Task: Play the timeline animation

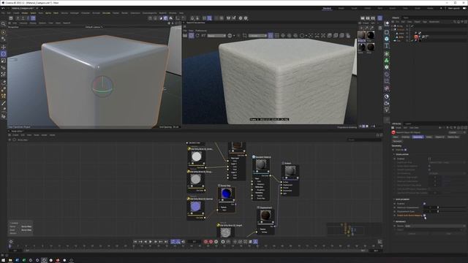Action: pos(151,242)
